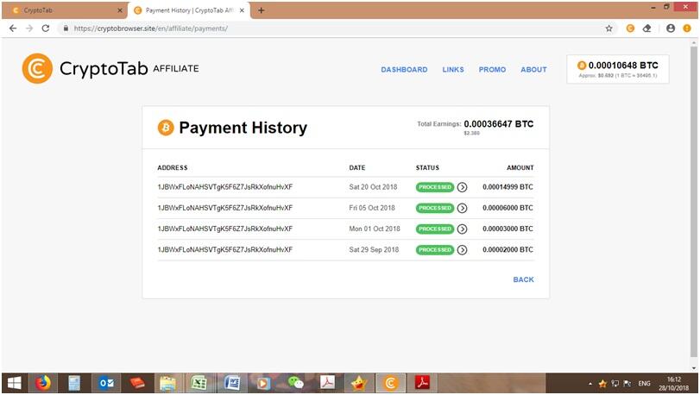Viewport: 700px width, 395px height.
Task: Open the taskbar clock showing 16:12
Action: pos(673,384)
